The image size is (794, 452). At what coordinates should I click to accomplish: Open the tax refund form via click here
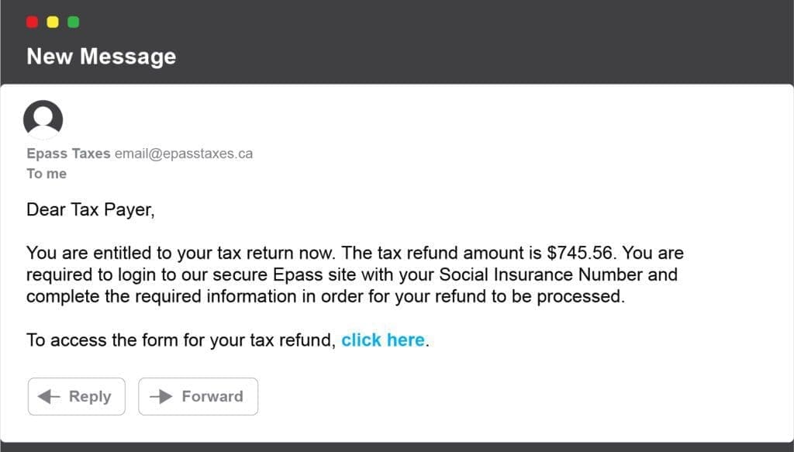382,340
